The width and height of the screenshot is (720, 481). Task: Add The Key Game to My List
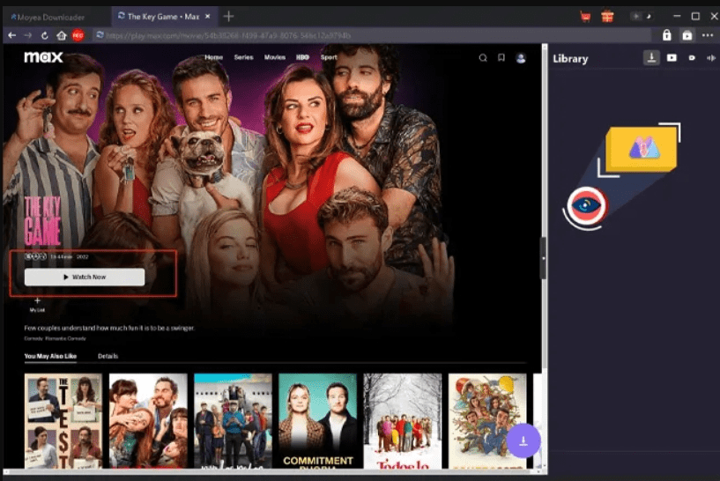[37, 304]
